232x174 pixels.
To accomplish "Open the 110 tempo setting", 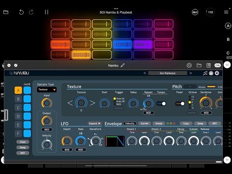I will (210, 12).
